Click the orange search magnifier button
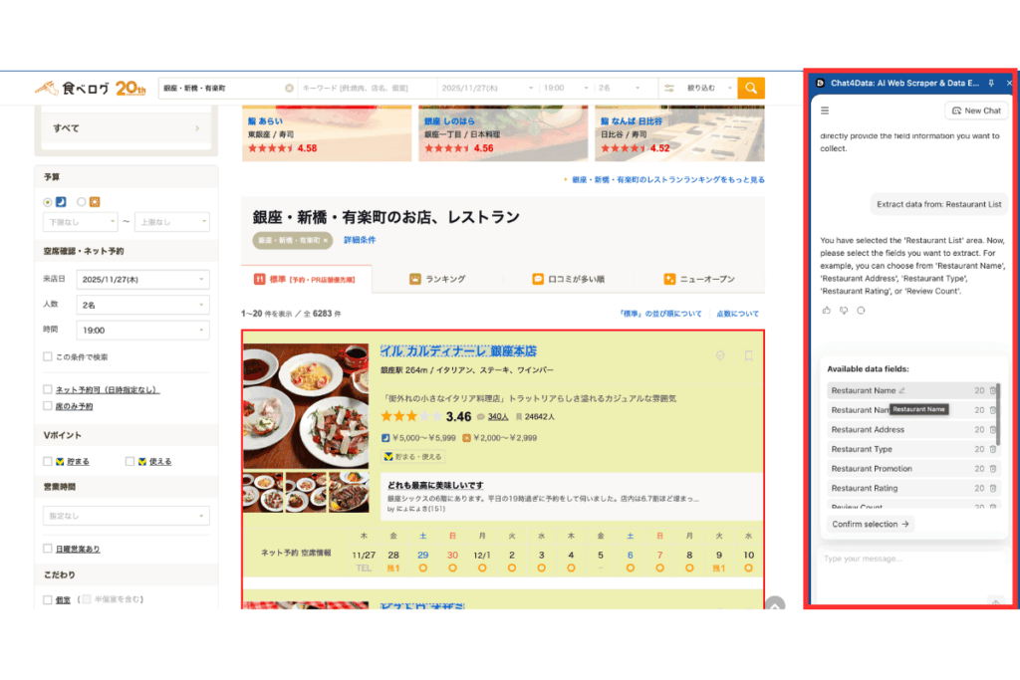This screenshot has height=680, width=1020. coord(751,88)
